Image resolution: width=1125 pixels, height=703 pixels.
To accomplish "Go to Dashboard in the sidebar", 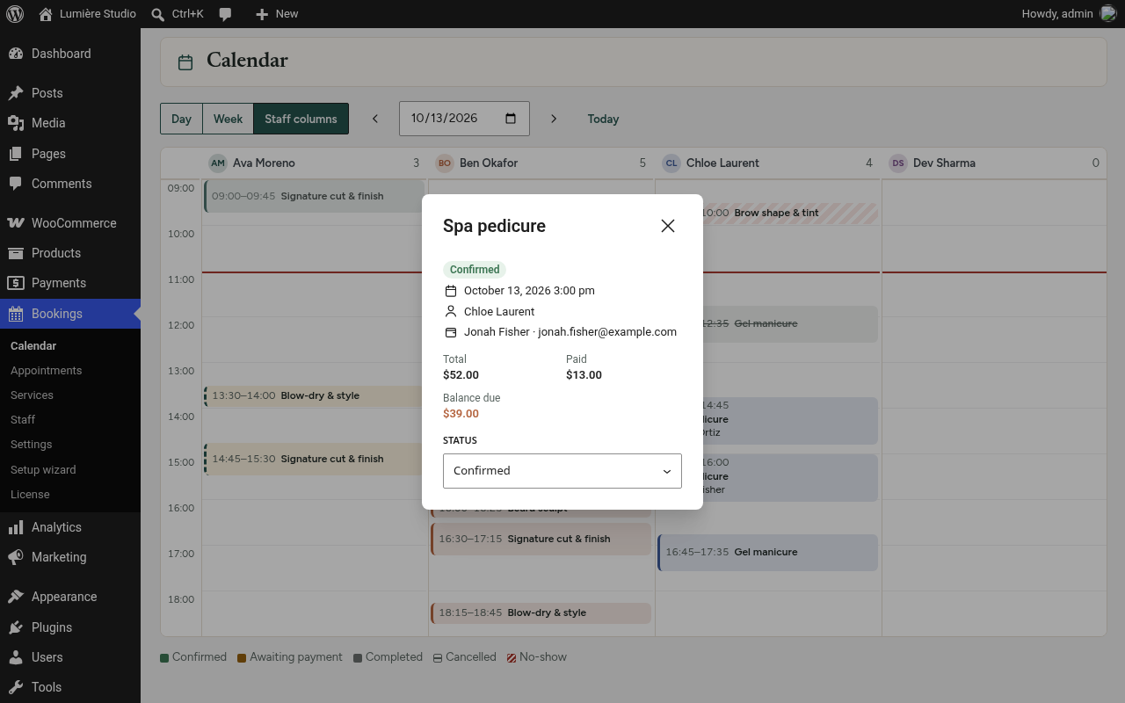I will 70,54.
